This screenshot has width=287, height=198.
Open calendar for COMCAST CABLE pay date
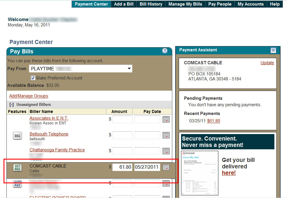pyautogui.click(x=166, y=167)
